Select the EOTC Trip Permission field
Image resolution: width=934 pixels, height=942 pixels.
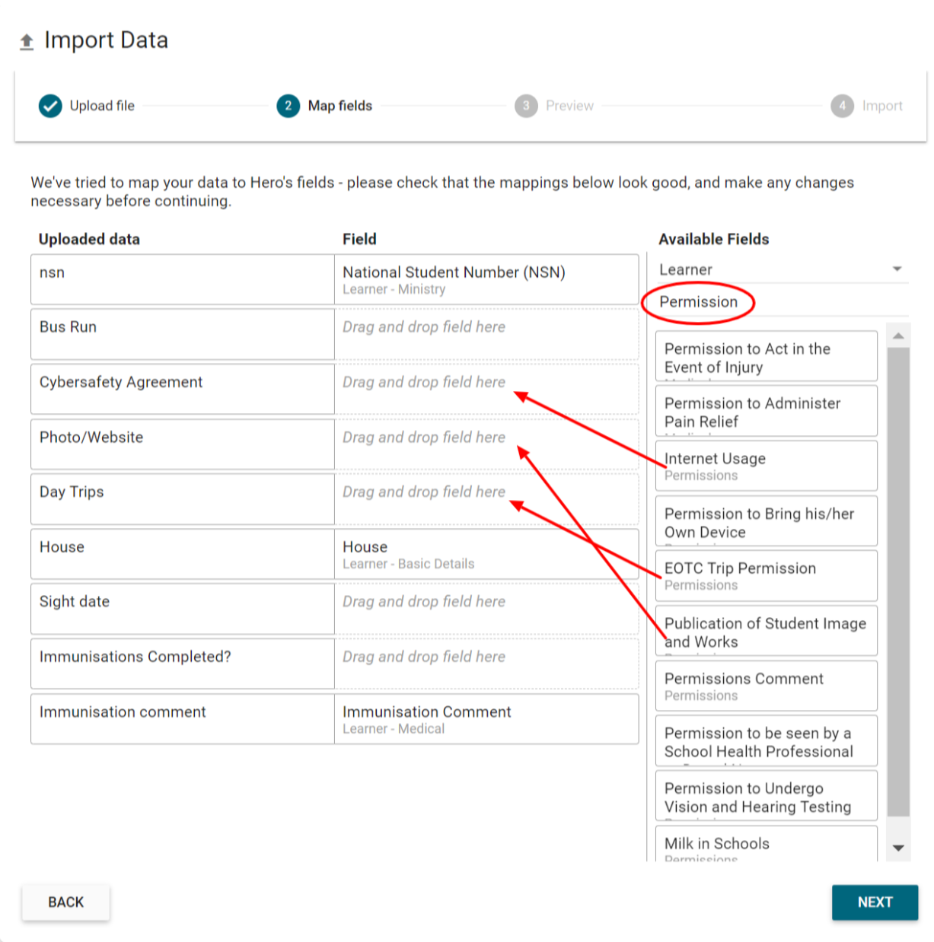pos(766,576)
